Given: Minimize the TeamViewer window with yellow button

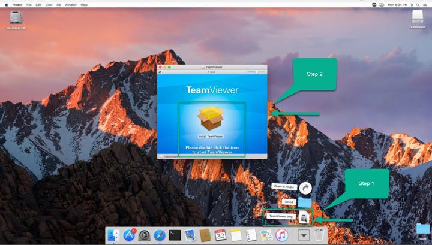Looking at the screenshot, I should click(x=165, y=67).
